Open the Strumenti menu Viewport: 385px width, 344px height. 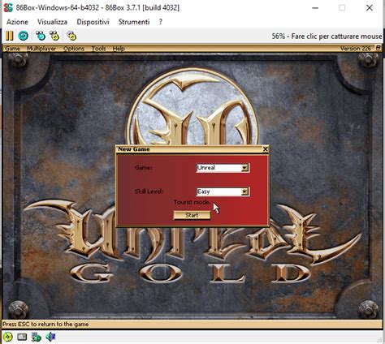pos(134,22)
